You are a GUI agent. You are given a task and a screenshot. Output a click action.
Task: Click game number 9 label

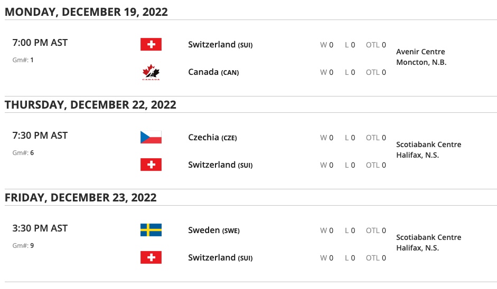pyautogui.click(x=23, y=246)
